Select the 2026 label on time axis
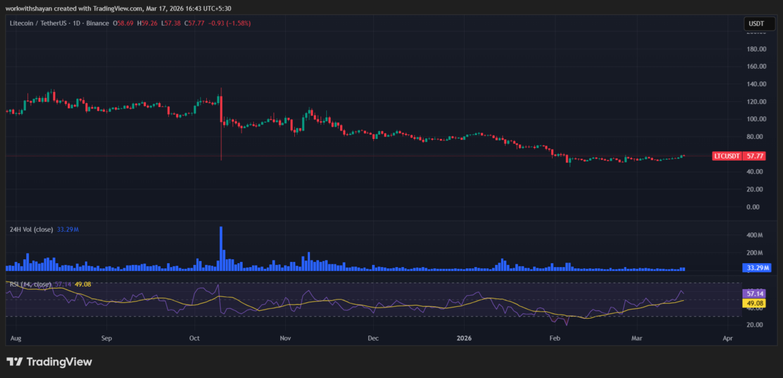This screenshot has height=378, width=783. pyautogui.click(x=464, y=339)
